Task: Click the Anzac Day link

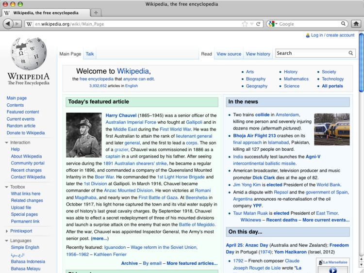Action: click(x=257, y=245)
